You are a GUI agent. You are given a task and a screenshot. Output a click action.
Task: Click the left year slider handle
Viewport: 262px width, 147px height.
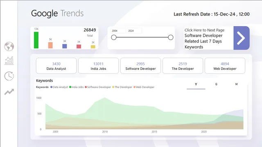click(x=114, y=37)
